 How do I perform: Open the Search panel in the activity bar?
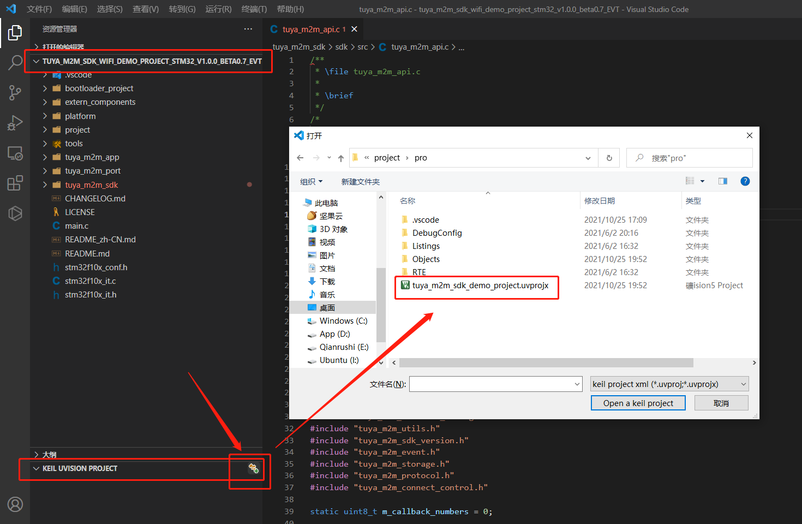tap(14, 62)
